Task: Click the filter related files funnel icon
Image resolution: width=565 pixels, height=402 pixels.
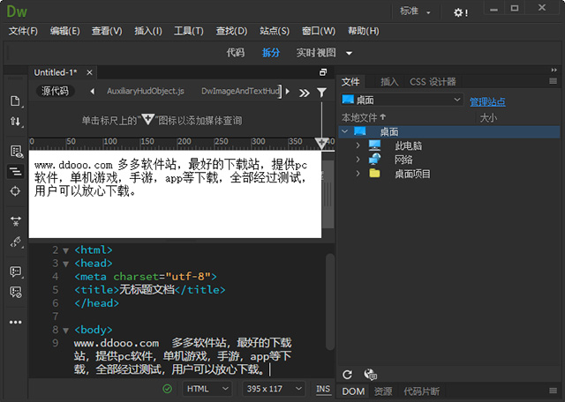Action: tap(321, 93)
